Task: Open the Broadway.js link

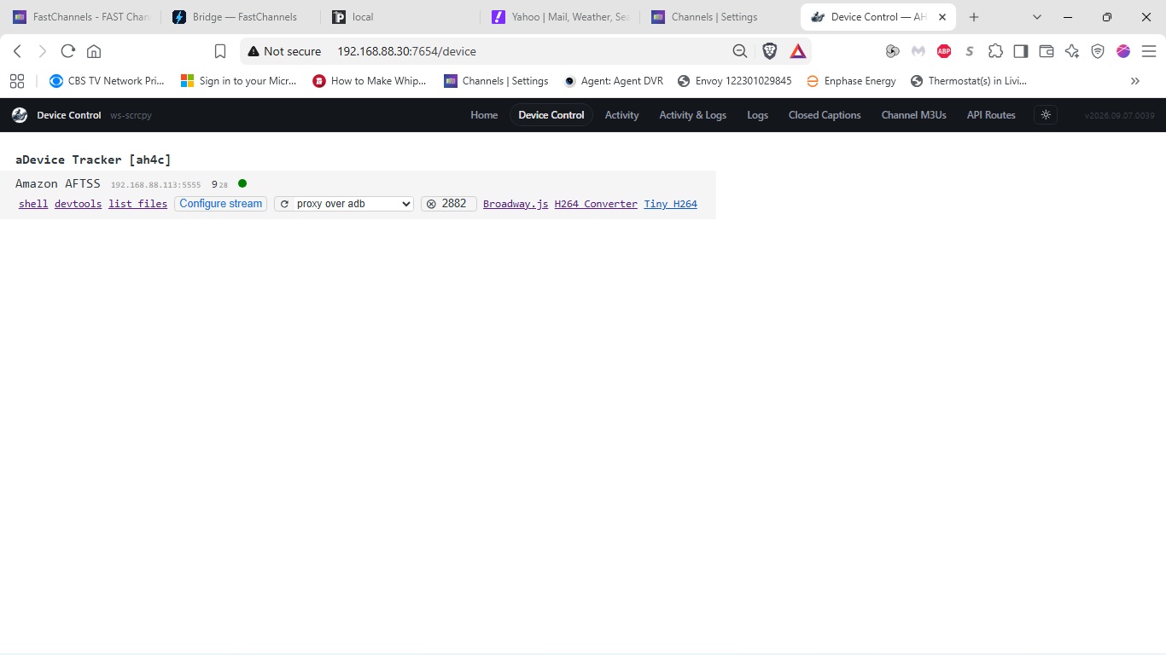Action: (x=516, y=204)
